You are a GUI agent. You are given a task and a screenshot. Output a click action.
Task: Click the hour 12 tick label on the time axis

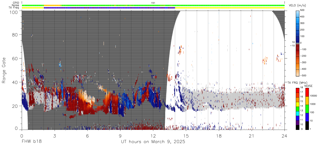tap(153, 136)
